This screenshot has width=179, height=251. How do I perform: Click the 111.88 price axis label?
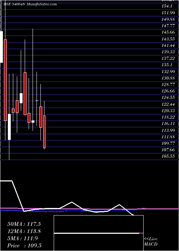click(168, 137)
